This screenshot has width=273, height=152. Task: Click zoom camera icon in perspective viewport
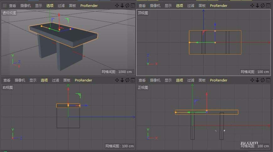pyautogui.click(x=122, y=6)
